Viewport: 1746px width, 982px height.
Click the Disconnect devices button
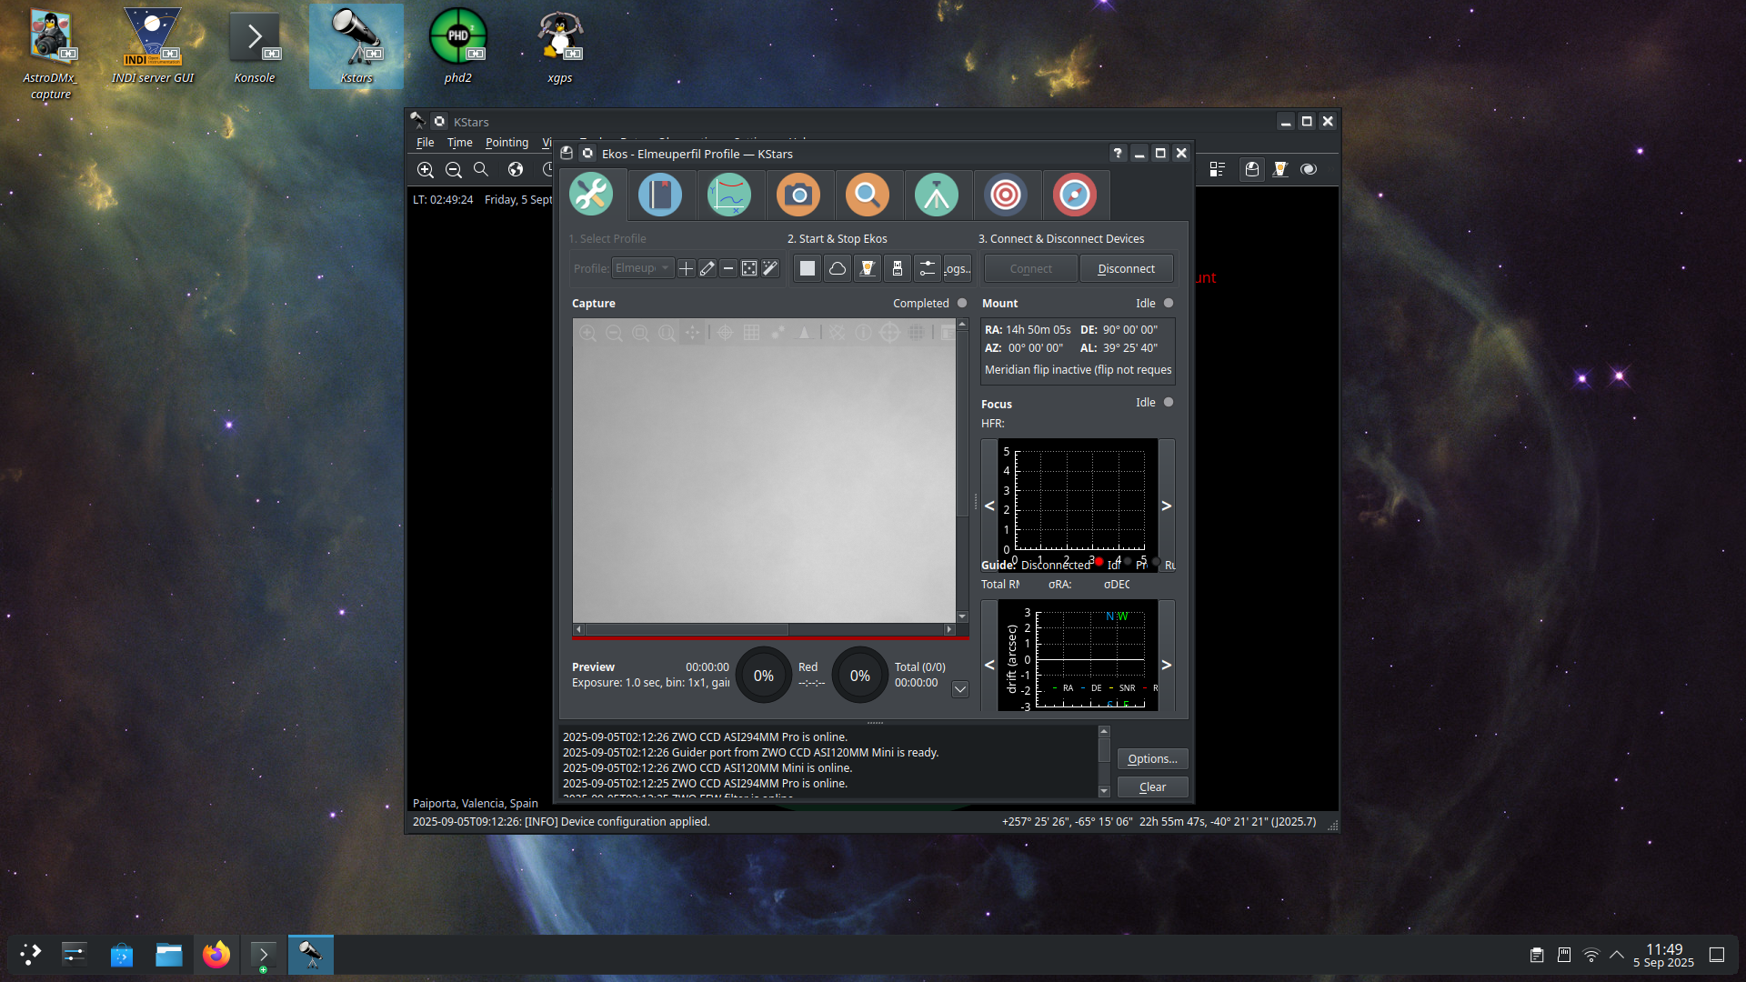click(1126, 268)
